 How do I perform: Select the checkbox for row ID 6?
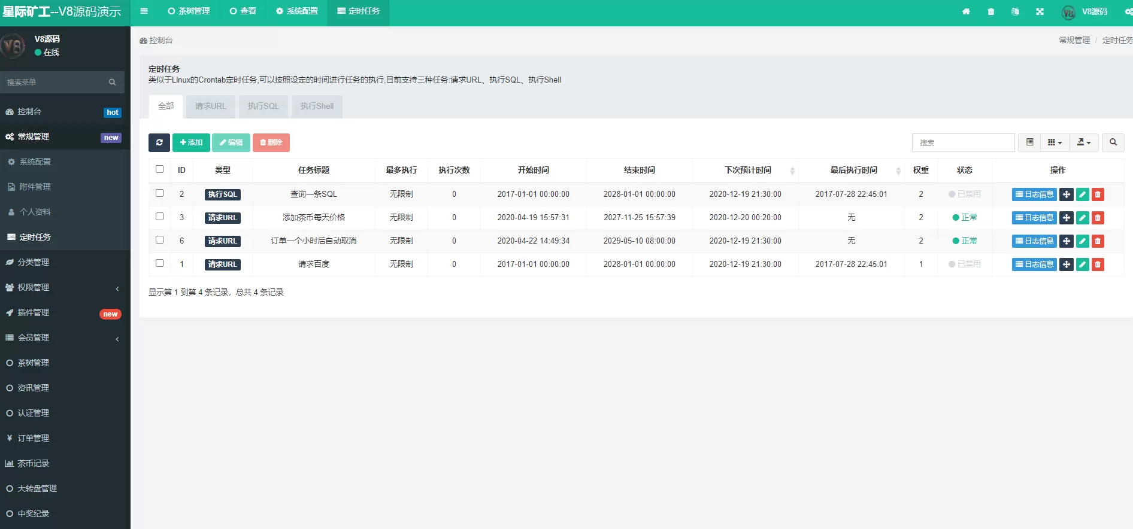159,240
